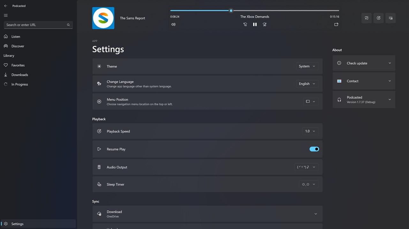
Task: Click the cast to device icon
Action: click(x=336, y=24)
